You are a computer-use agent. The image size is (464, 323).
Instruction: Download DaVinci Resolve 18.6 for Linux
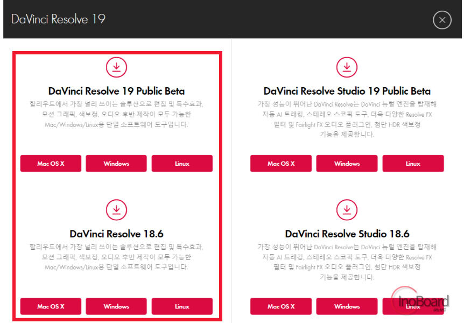pyautogui.click(x=182, y=306)
